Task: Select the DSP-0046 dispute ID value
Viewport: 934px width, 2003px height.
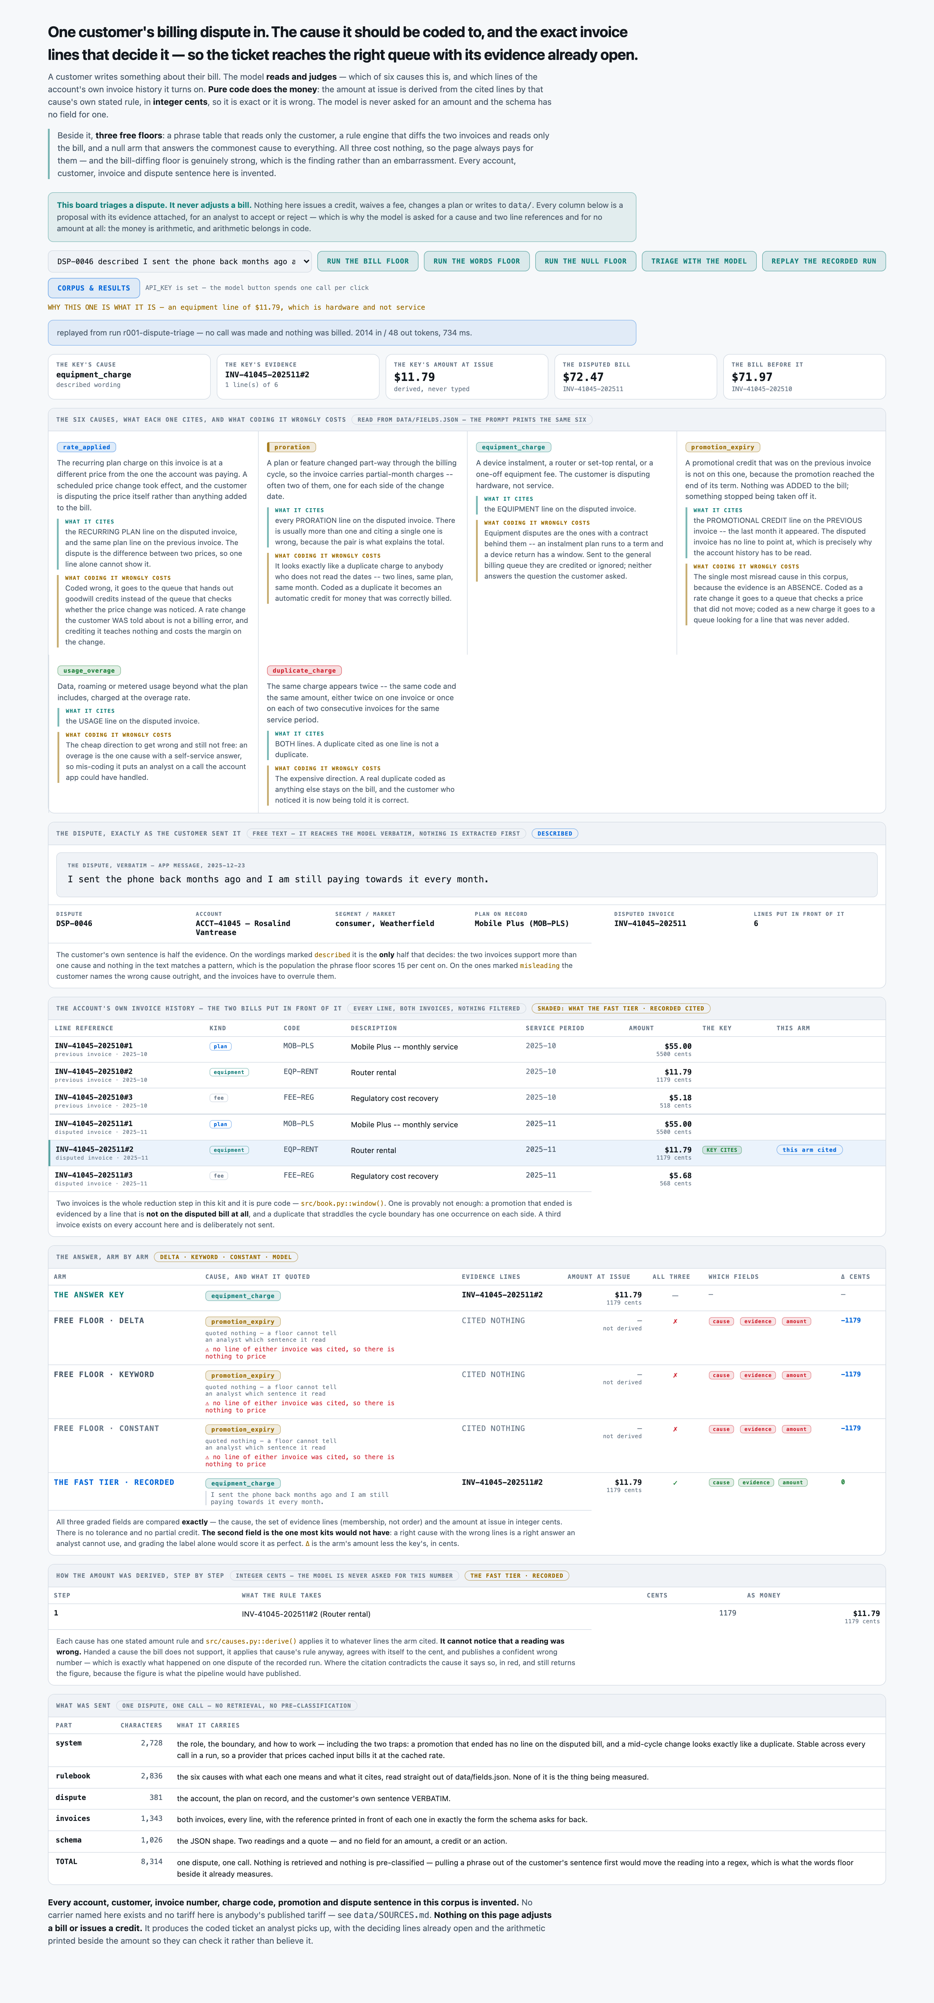Action: pyautogui.click(x=74, y=924)
